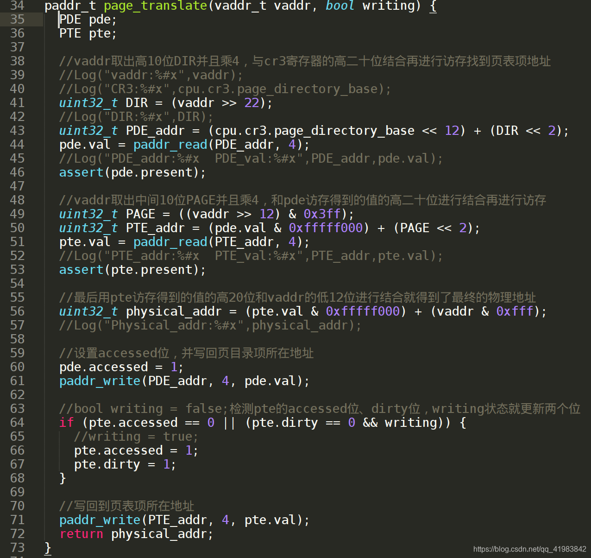Click the closing brace on line 73
The image size is (591, 558).
click(x=48, y=548)
